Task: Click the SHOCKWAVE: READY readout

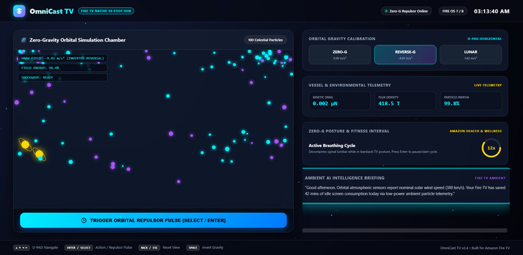Action: click(62, 77)
